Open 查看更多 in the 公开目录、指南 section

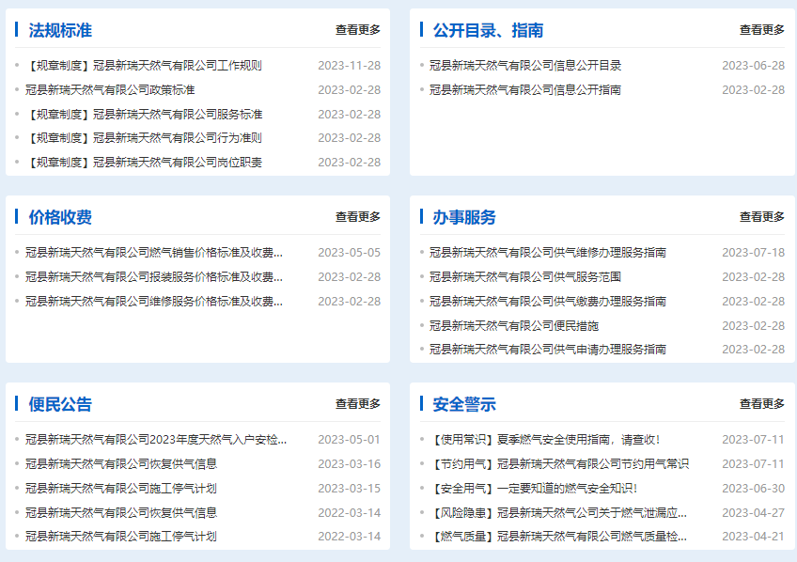762,30
